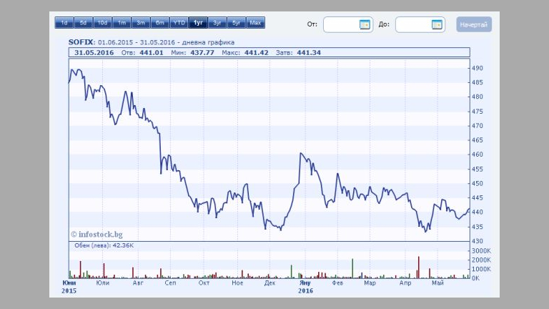The image size is (549, 309).
Task: Open calendar picker for 'От' date
Action: coord(365,25)
